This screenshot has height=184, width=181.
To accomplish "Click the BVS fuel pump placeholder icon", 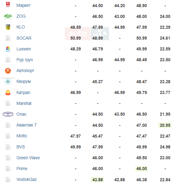I will (8, 147).
